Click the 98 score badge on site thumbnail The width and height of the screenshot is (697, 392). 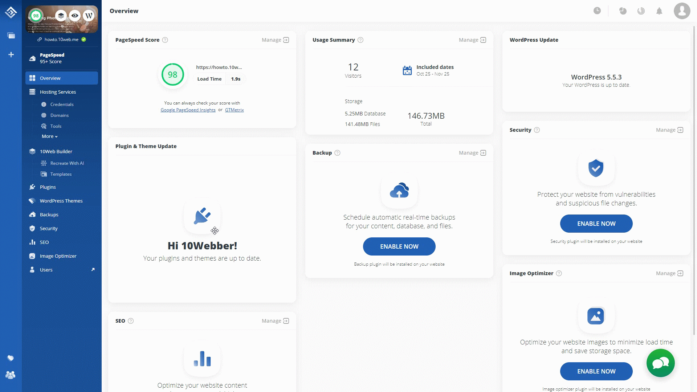(36, 16)
